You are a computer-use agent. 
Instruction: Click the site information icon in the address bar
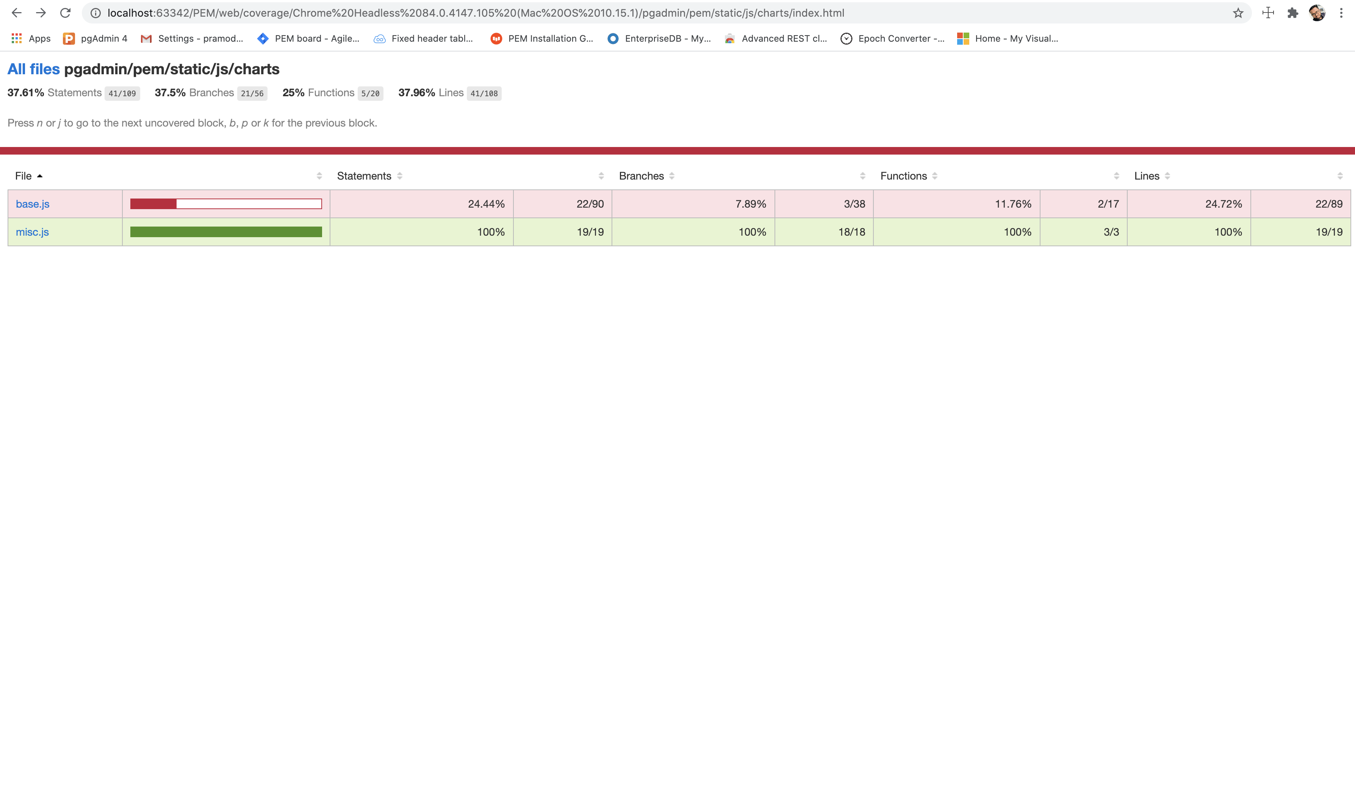95,13
